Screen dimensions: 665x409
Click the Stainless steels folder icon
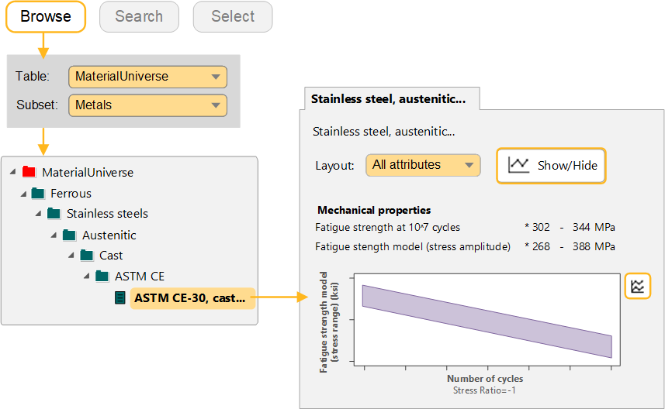(54, 214)
